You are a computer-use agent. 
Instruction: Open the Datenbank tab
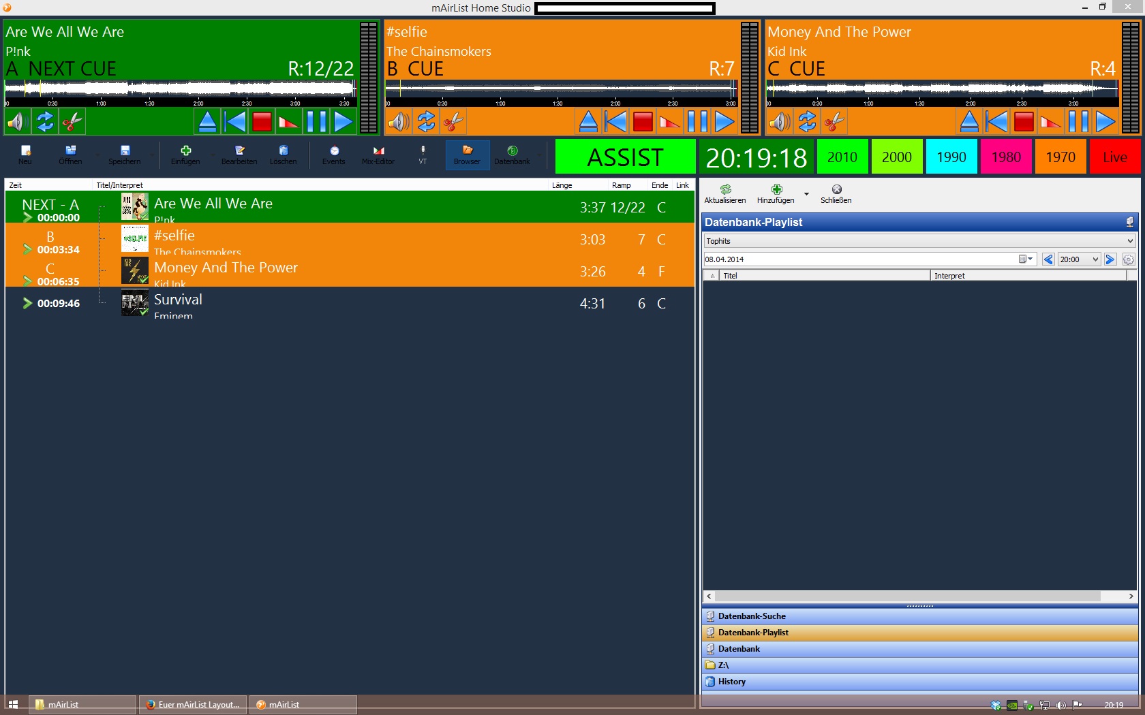pos(920,649)
